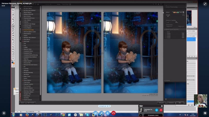
Task: Select the Lasso tool
Action: [x=13, y=15]
